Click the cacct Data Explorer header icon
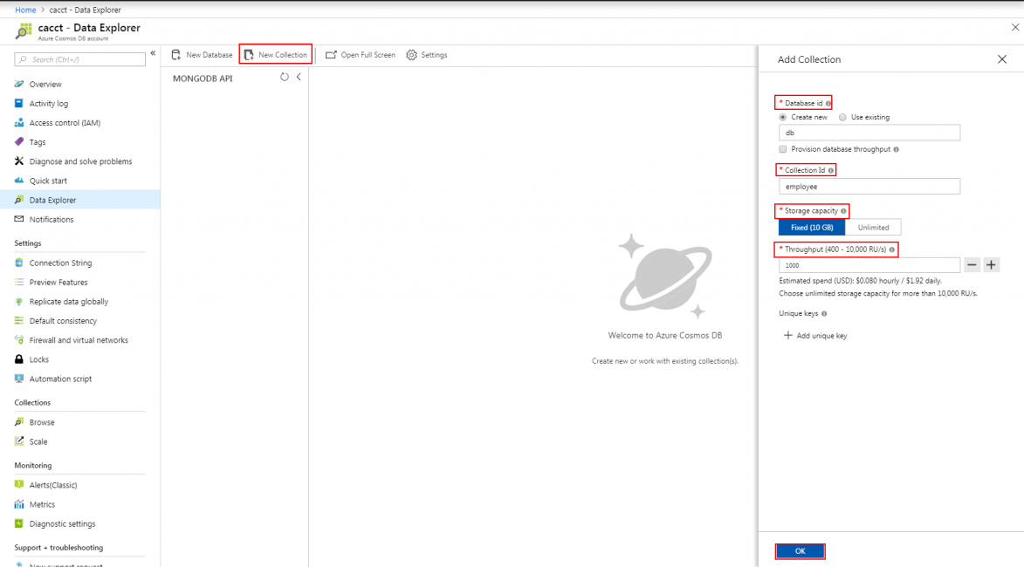The image size is (1024, 567). 24,31
